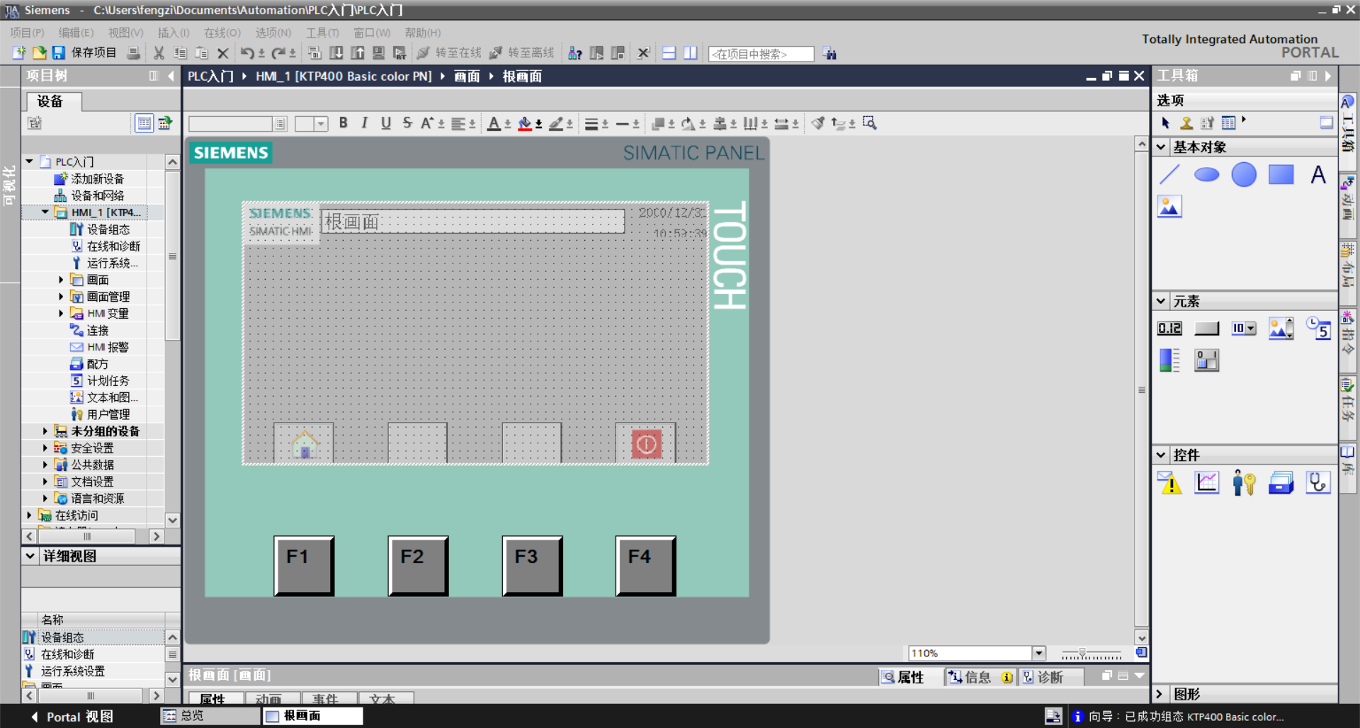Click the open project icon
The width and height of the screenshot is (1360, 728).
[x=39, y=52]
